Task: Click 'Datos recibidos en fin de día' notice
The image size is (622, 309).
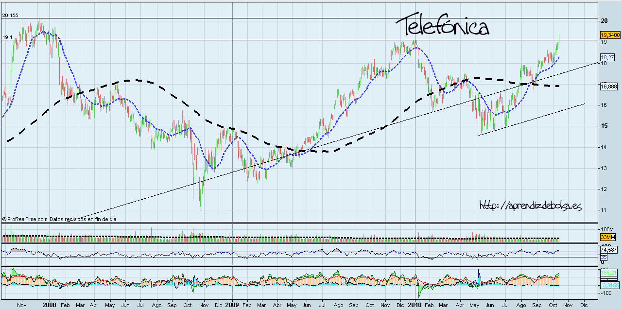Action: pyautogui.click(x=83, y=219)
